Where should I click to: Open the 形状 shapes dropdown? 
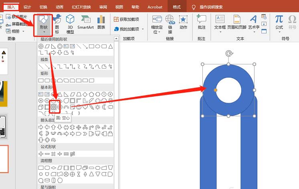coord(43,23)
